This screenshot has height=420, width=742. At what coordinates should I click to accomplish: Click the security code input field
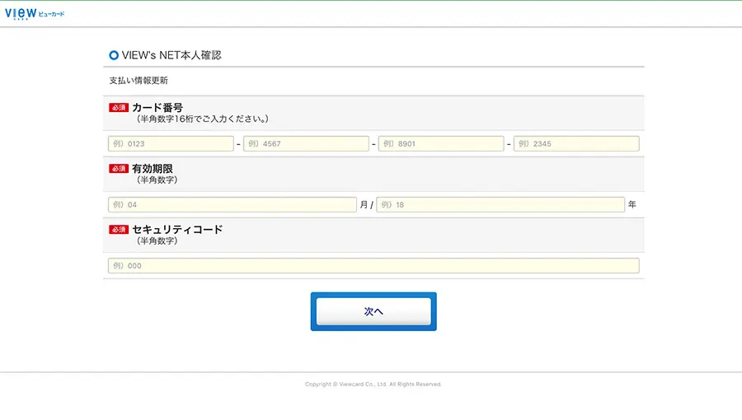point(373,265)
